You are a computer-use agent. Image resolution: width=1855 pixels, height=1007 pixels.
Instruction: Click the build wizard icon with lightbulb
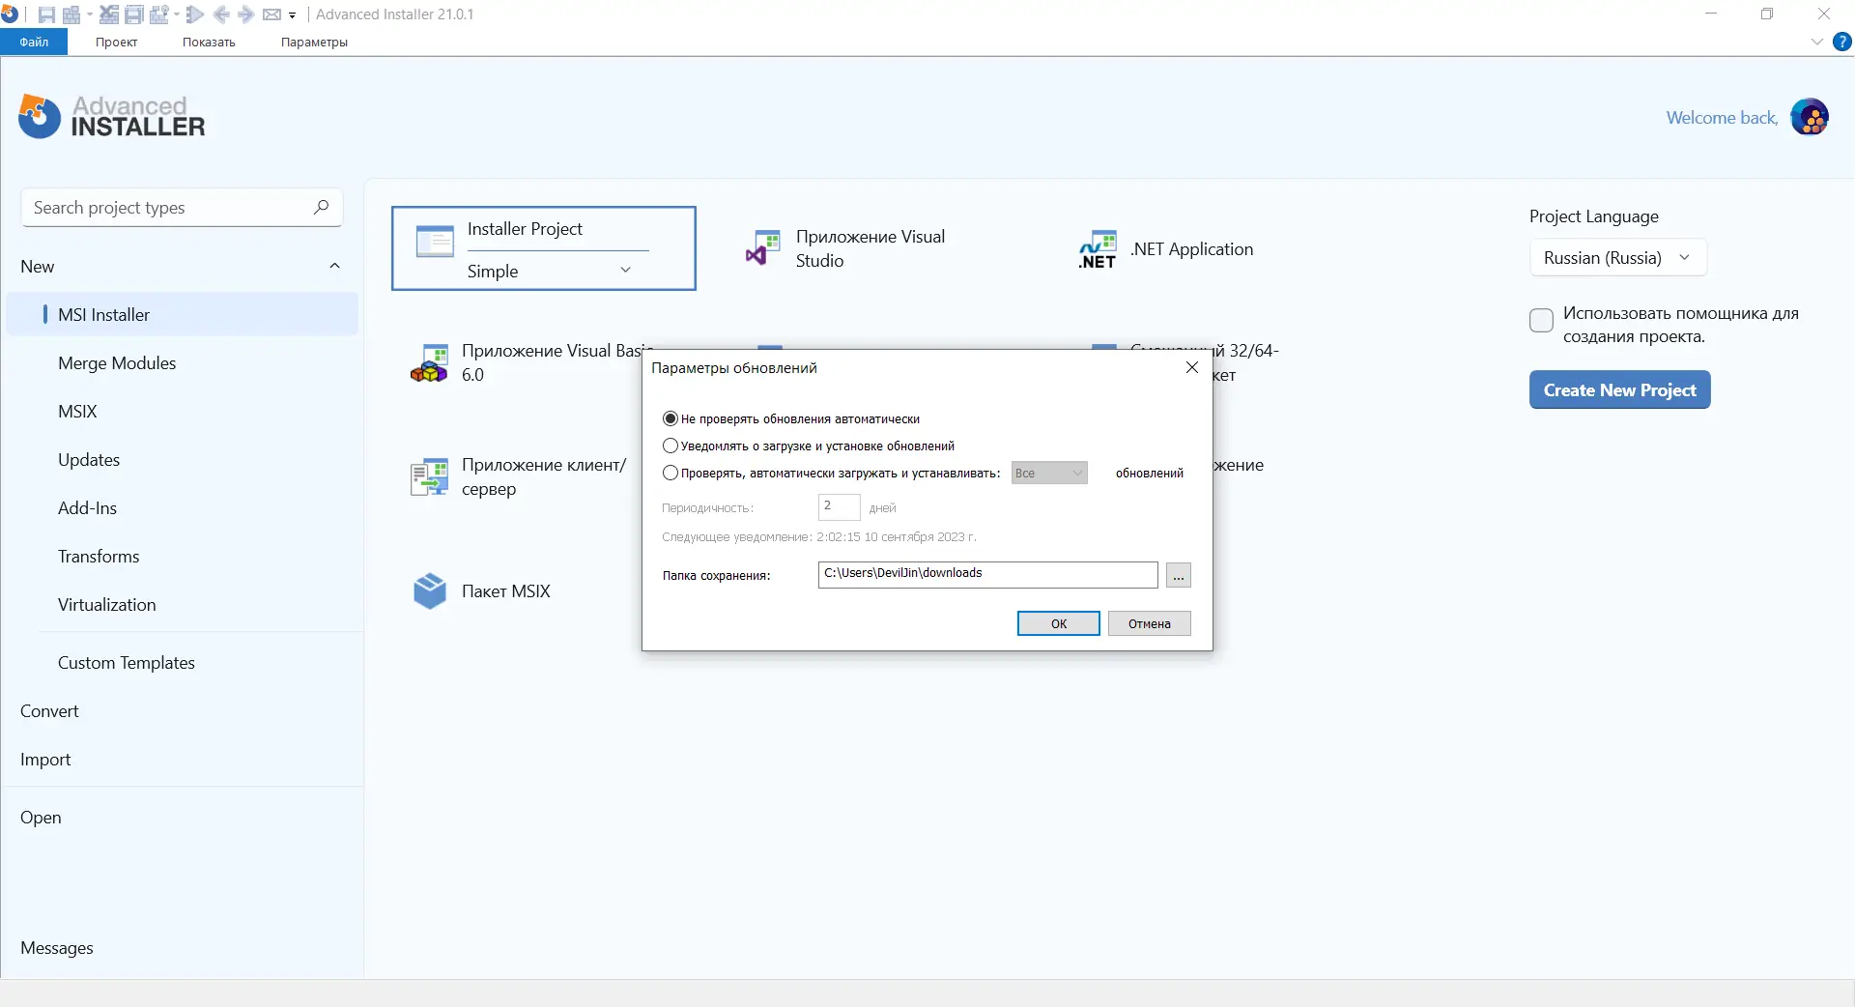click(158, 14)
